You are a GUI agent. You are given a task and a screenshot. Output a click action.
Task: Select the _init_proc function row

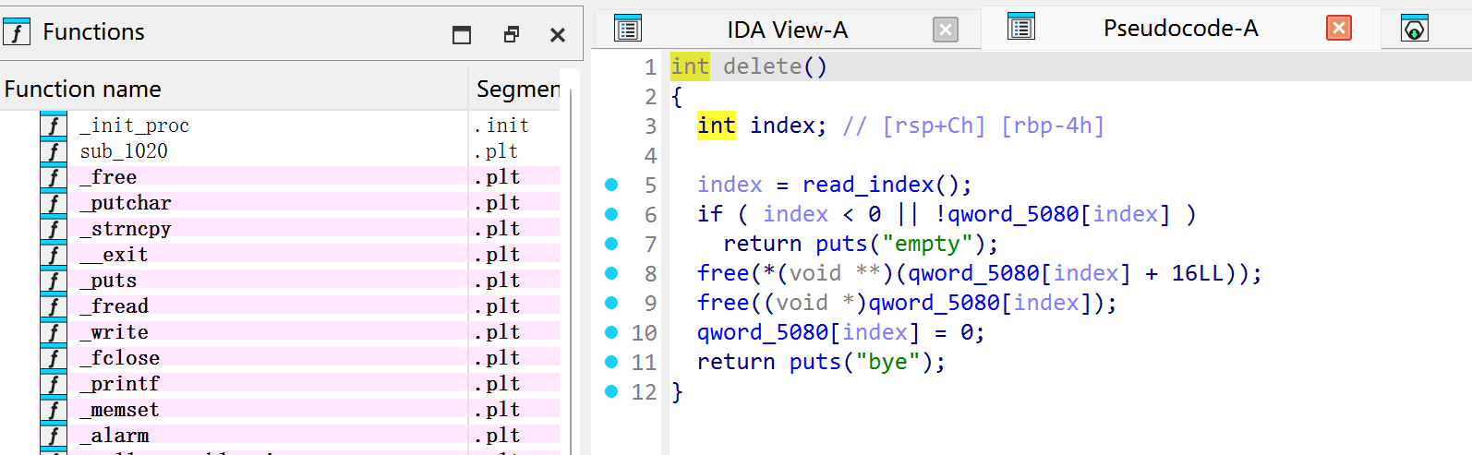[280, 126]
